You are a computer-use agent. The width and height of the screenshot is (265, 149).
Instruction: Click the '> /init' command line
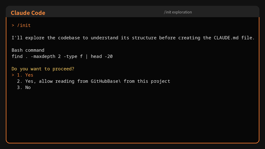tap(21, 25)
